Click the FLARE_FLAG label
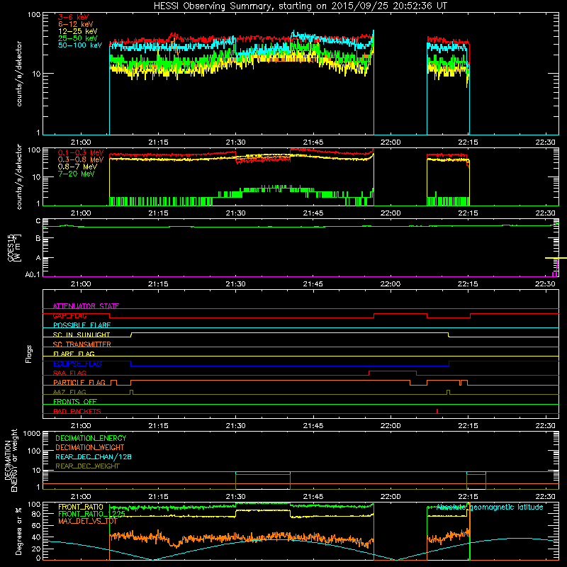The width and height of the screenshot is (567, 567). click(x=74, y=354)
